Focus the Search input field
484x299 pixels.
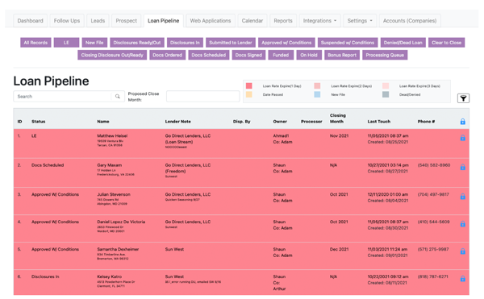(x=62, y=97)
